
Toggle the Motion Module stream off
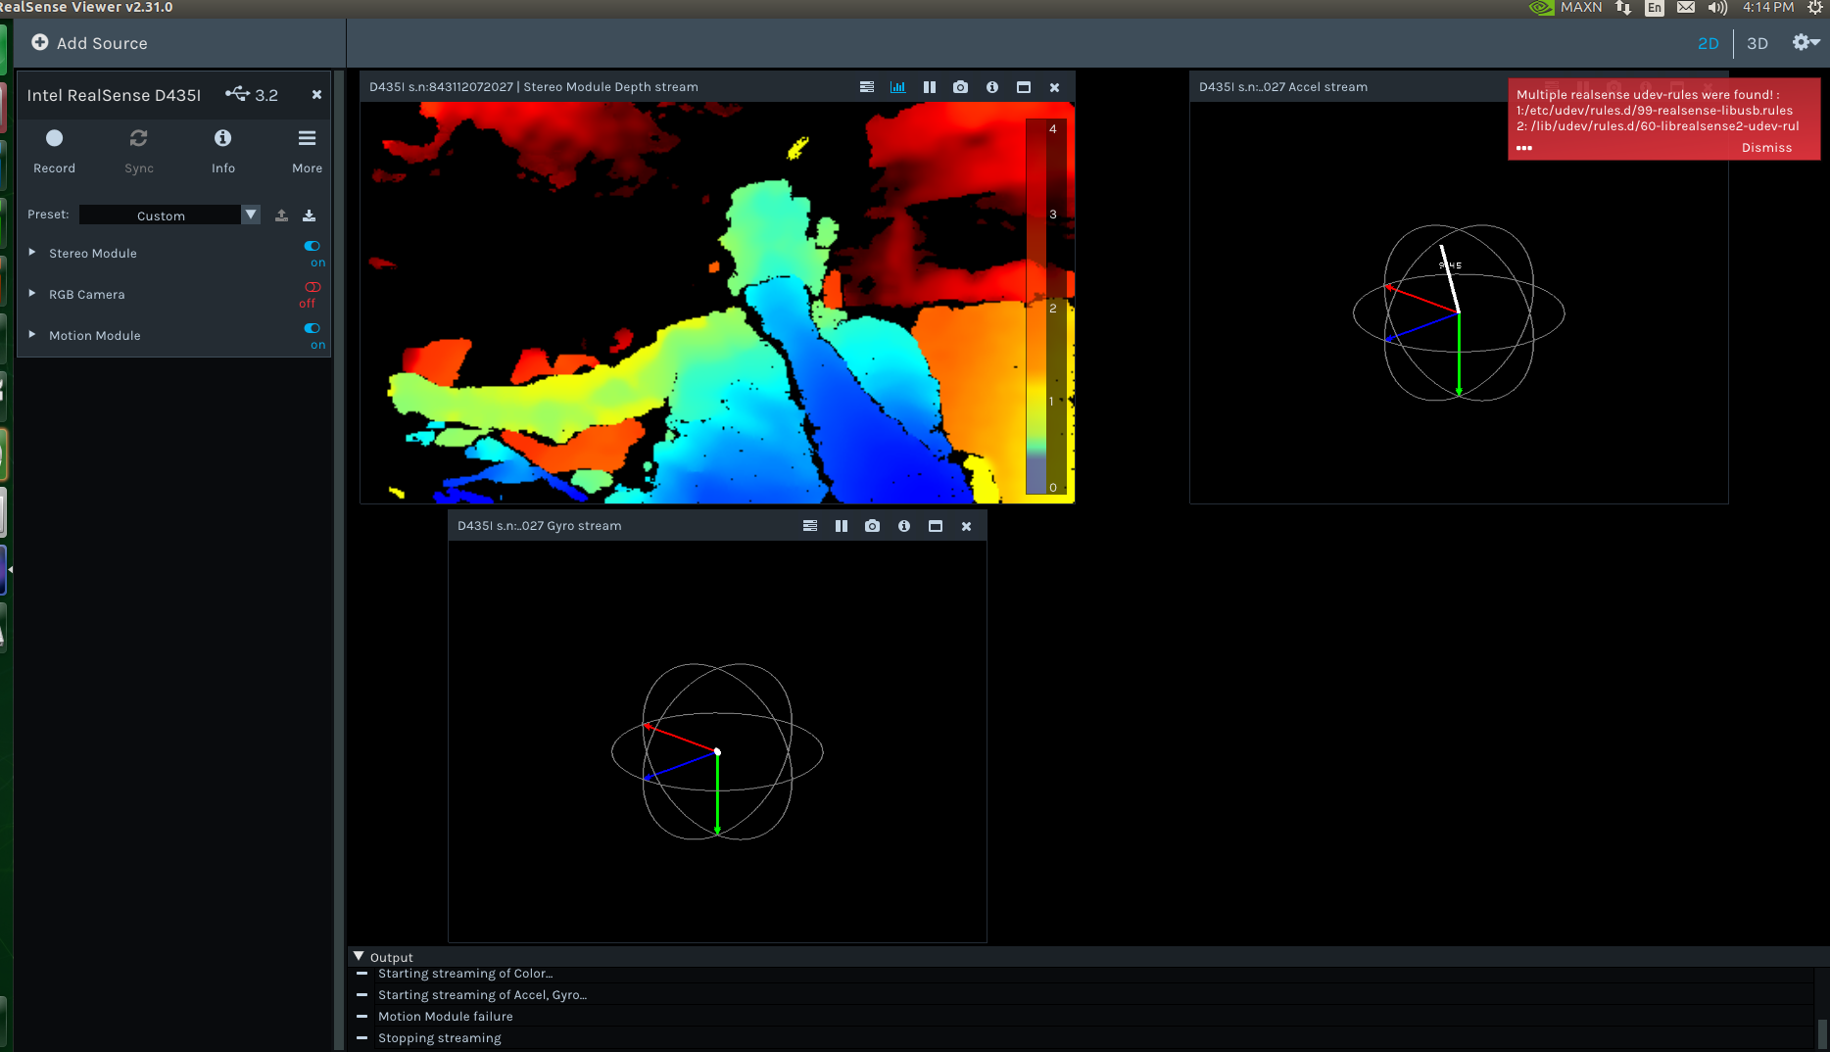pos(313,328)
